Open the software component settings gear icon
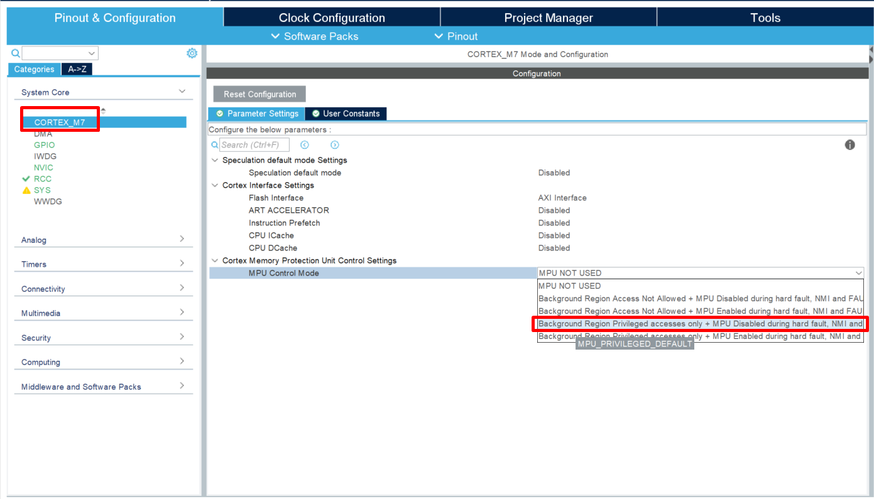Viewport: 874px width, 499px height. pos(192,53)
